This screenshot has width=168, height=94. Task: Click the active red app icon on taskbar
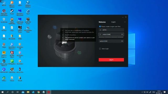(49, 92)
